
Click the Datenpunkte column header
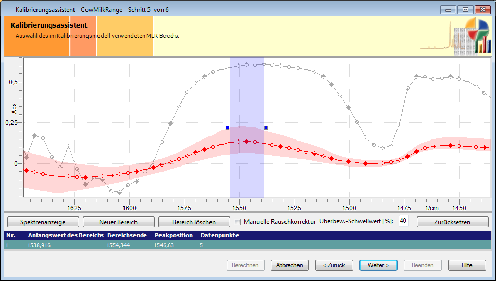pyautogui.click(x=219, y=235)
